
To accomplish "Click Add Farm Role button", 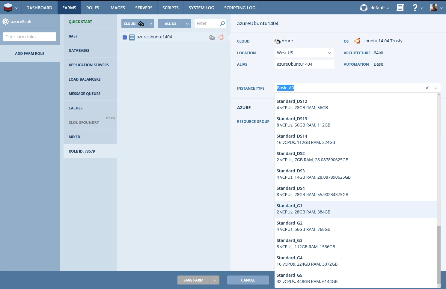I will [30, 53].
